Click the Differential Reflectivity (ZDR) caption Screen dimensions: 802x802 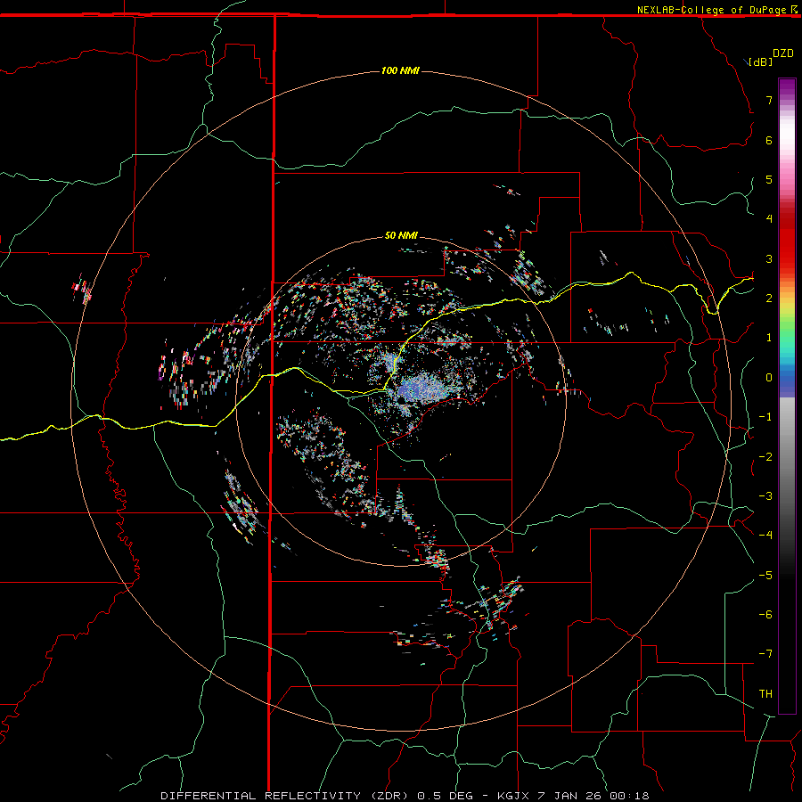(x=286, y=796)
